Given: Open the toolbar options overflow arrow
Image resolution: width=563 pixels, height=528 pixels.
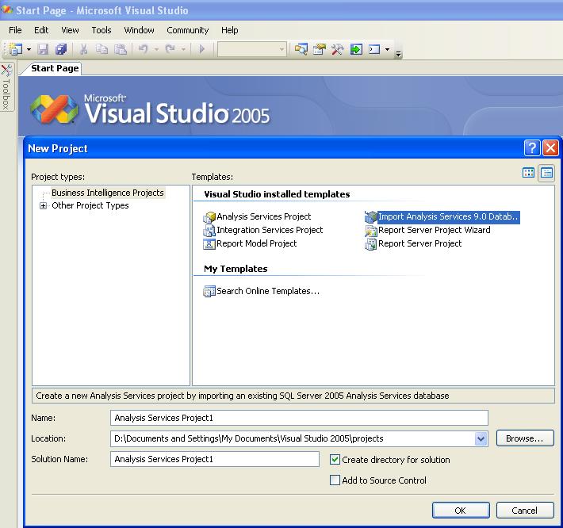Looking at the screenshot, I should click(398, 54).
